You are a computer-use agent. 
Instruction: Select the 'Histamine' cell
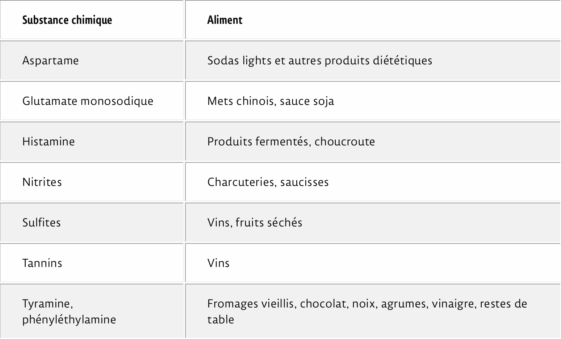tap(92, 141)
